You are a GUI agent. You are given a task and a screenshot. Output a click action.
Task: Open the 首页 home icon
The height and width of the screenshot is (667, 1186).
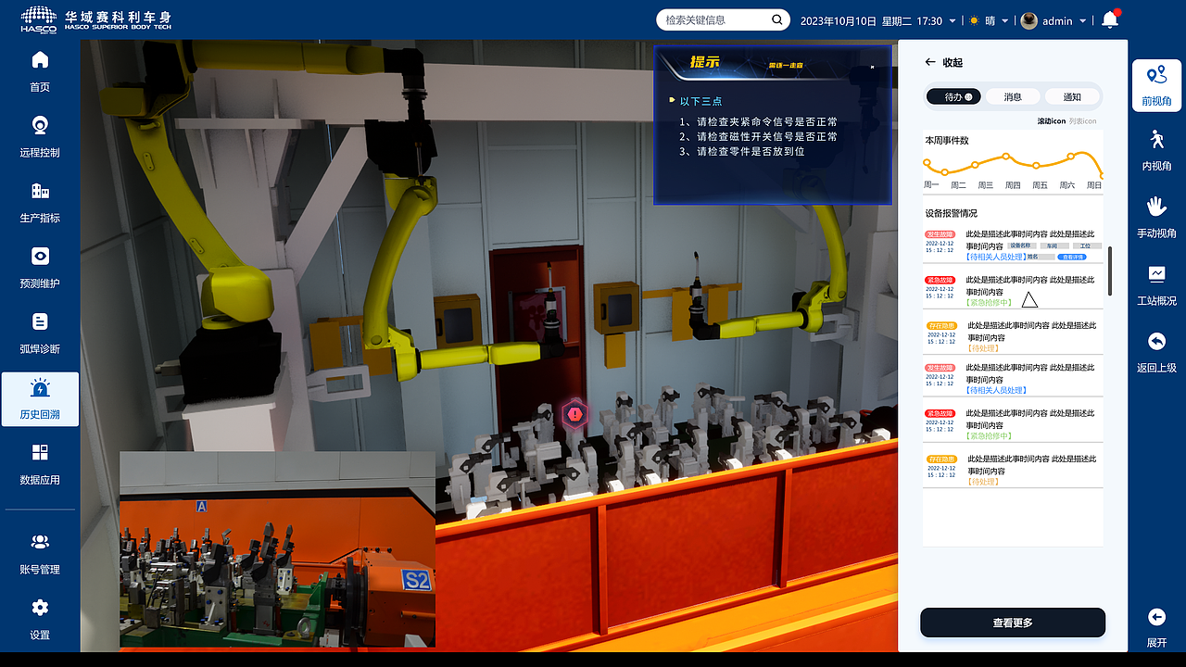(40, 60)
